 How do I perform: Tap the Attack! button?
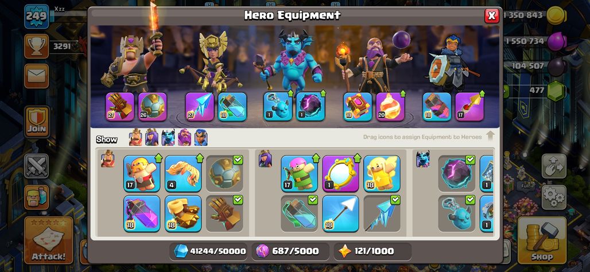point(49,241)
